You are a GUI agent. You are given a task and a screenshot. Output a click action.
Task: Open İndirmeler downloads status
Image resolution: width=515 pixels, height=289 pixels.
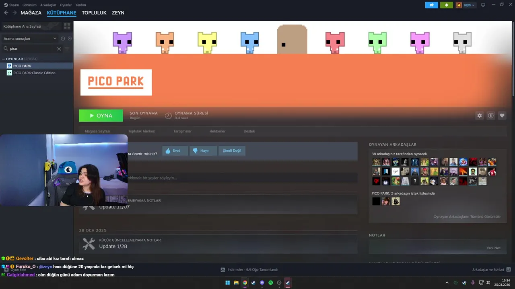click(249, 270)
